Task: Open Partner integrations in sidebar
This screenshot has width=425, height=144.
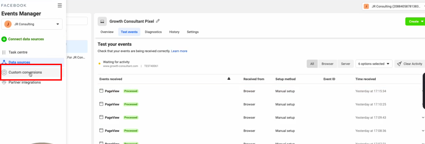Action: click(24, 82)
